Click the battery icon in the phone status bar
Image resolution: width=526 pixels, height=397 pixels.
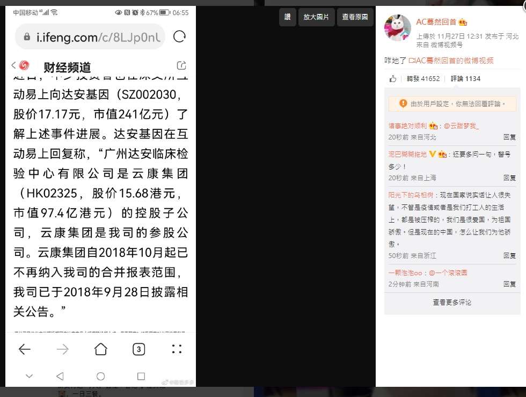pyautogui.click(x=165, y=13)
